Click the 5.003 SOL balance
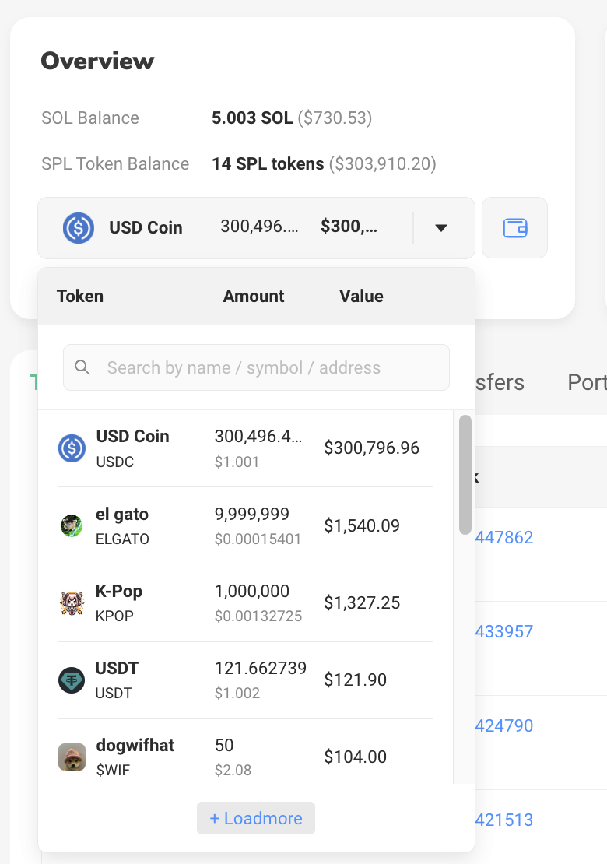Viewport: 607px width, 864px height. point(252,118)
